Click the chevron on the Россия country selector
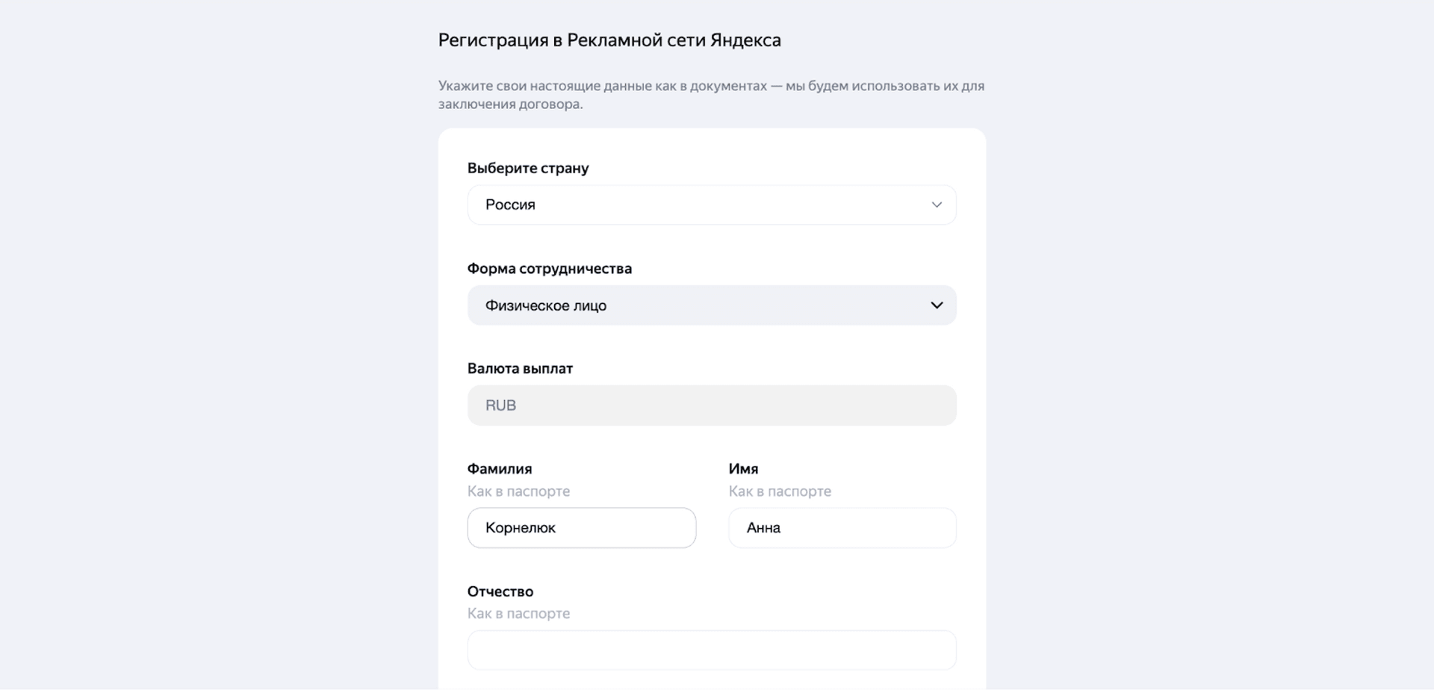Image resolution: width=1434 pixels, height=690 pixels. [937, 205]
